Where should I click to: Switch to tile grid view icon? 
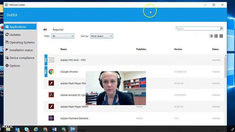221,36
